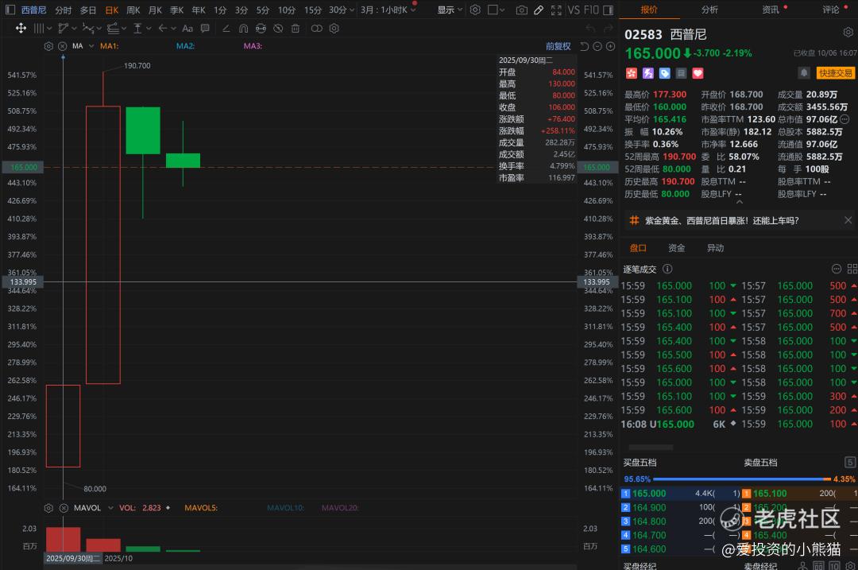Click the blue tag badge icon
858x570 pixels.
coord(664,73)
